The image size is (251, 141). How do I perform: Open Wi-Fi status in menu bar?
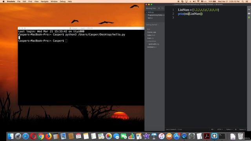198,2
